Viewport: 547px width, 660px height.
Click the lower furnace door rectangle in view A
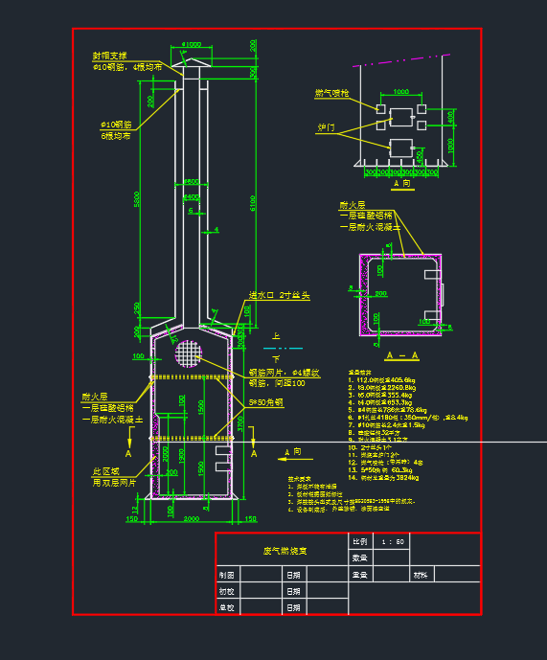tap(401, 148)
